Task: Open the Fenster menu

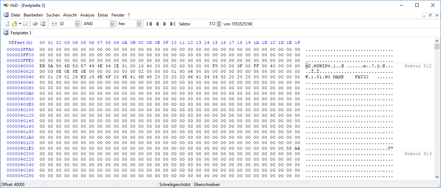Action: pos(118,15)
